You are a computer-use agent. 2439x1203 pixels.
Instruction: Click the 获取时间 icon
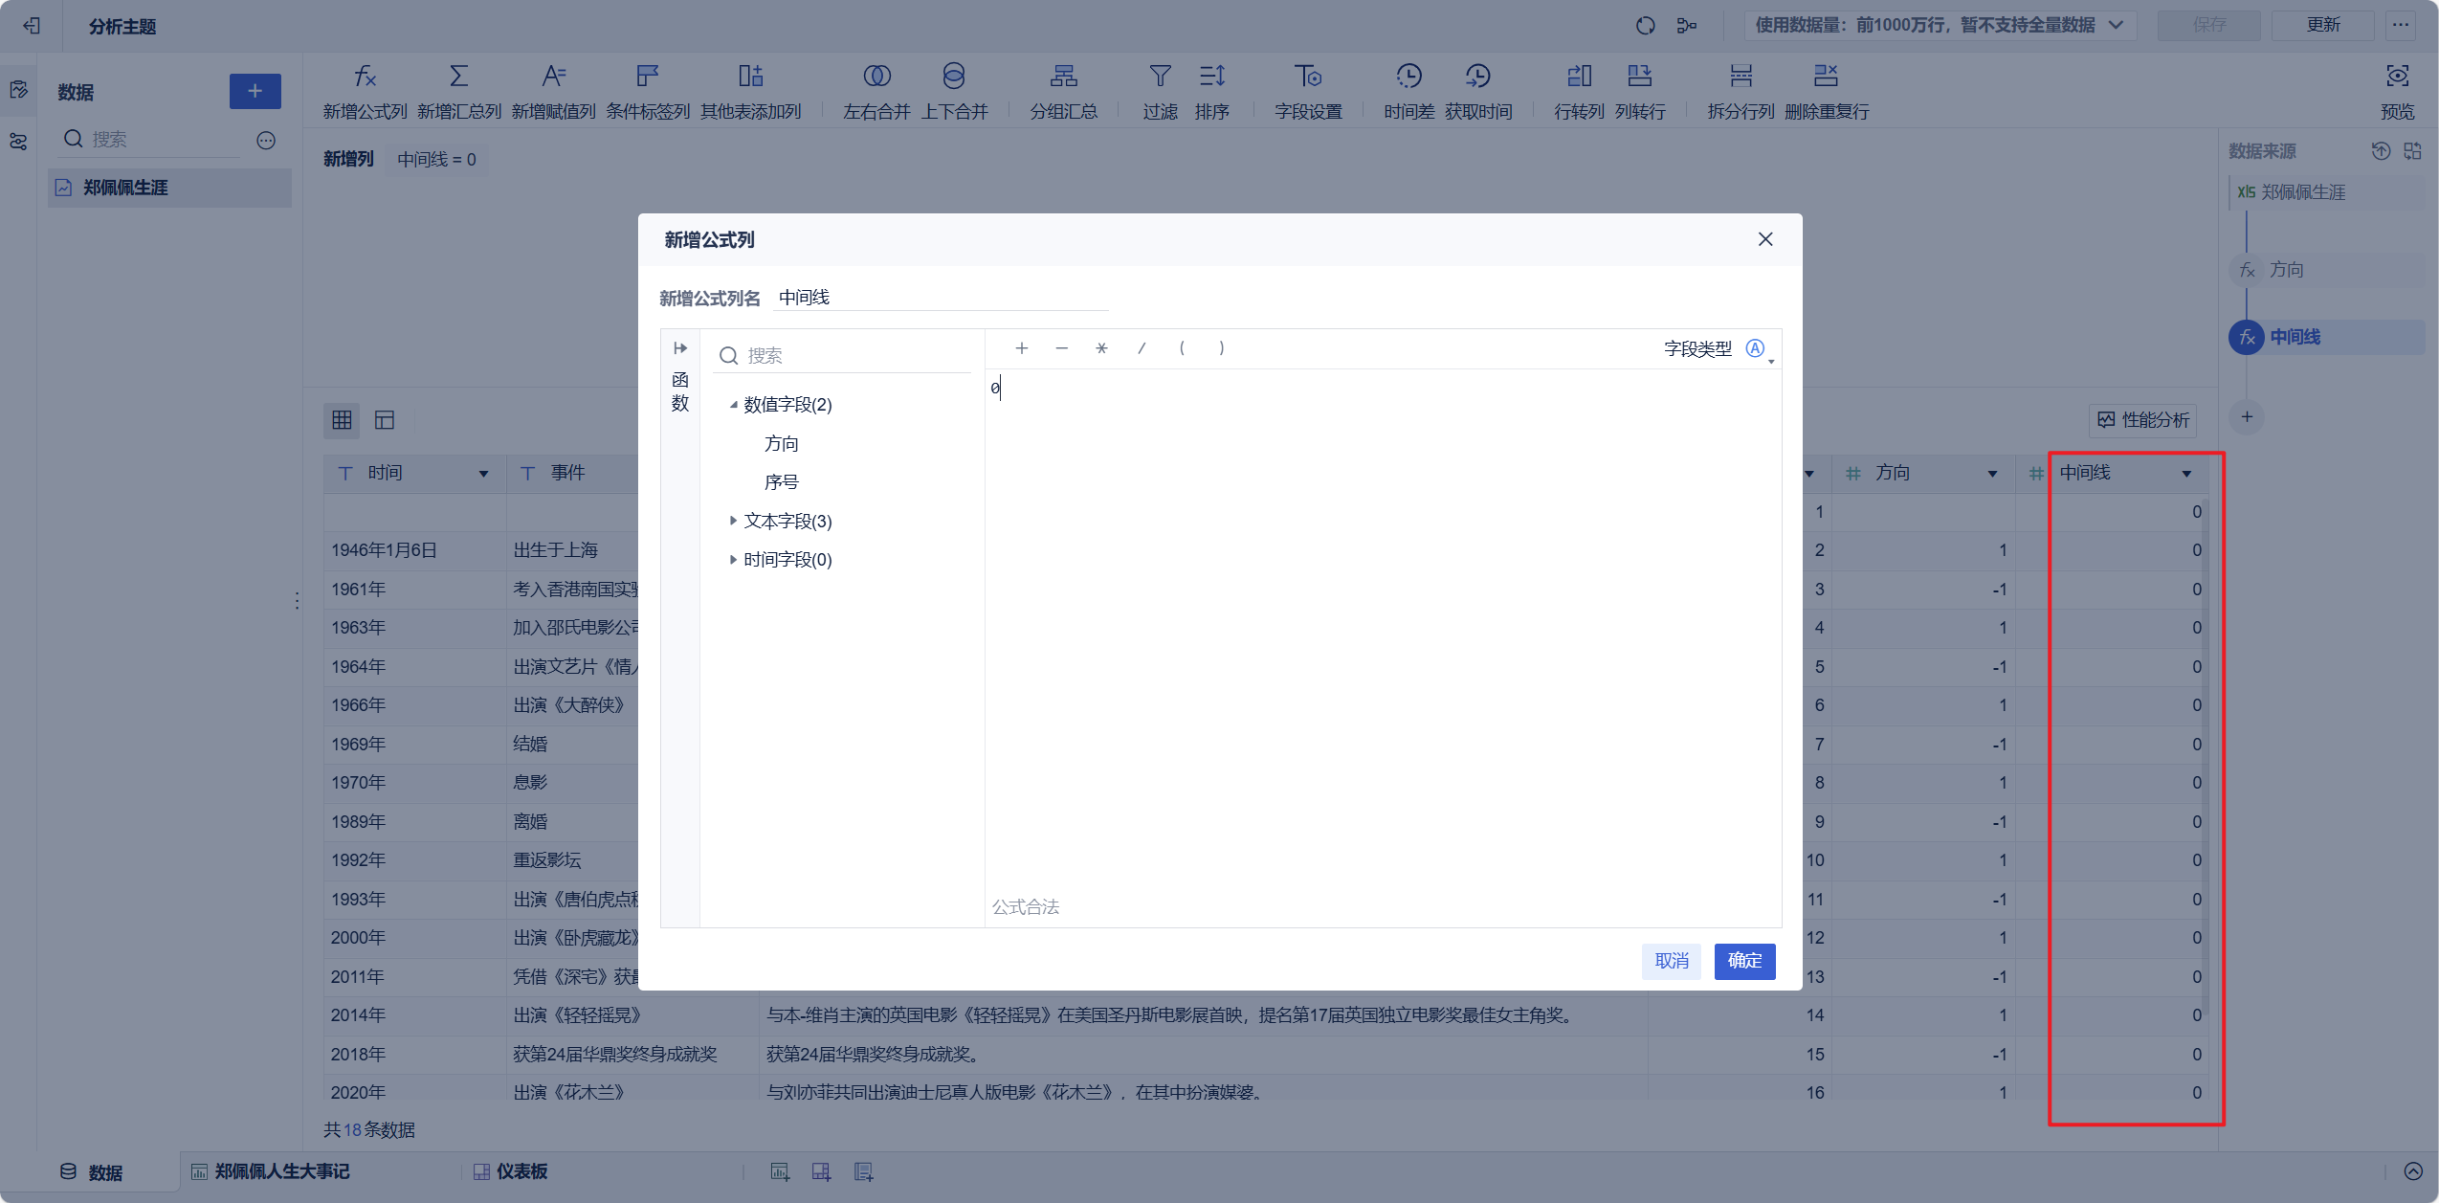pyautogui.click(x=1477, y=76)
